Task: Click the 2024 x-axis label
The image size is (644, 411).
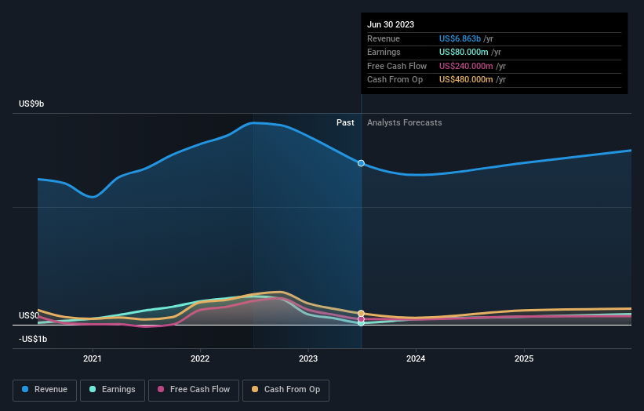Action: tap(416, 359)
